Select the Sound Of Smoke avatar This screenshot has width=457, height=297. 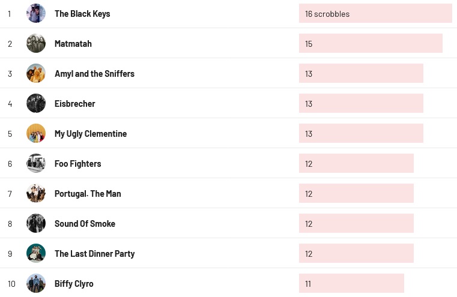36,223
